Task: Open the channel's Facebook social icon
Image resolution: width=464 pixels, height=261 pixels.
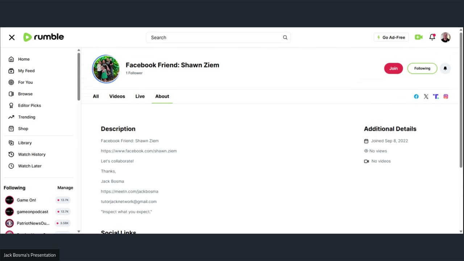Action: click(416, 96)
